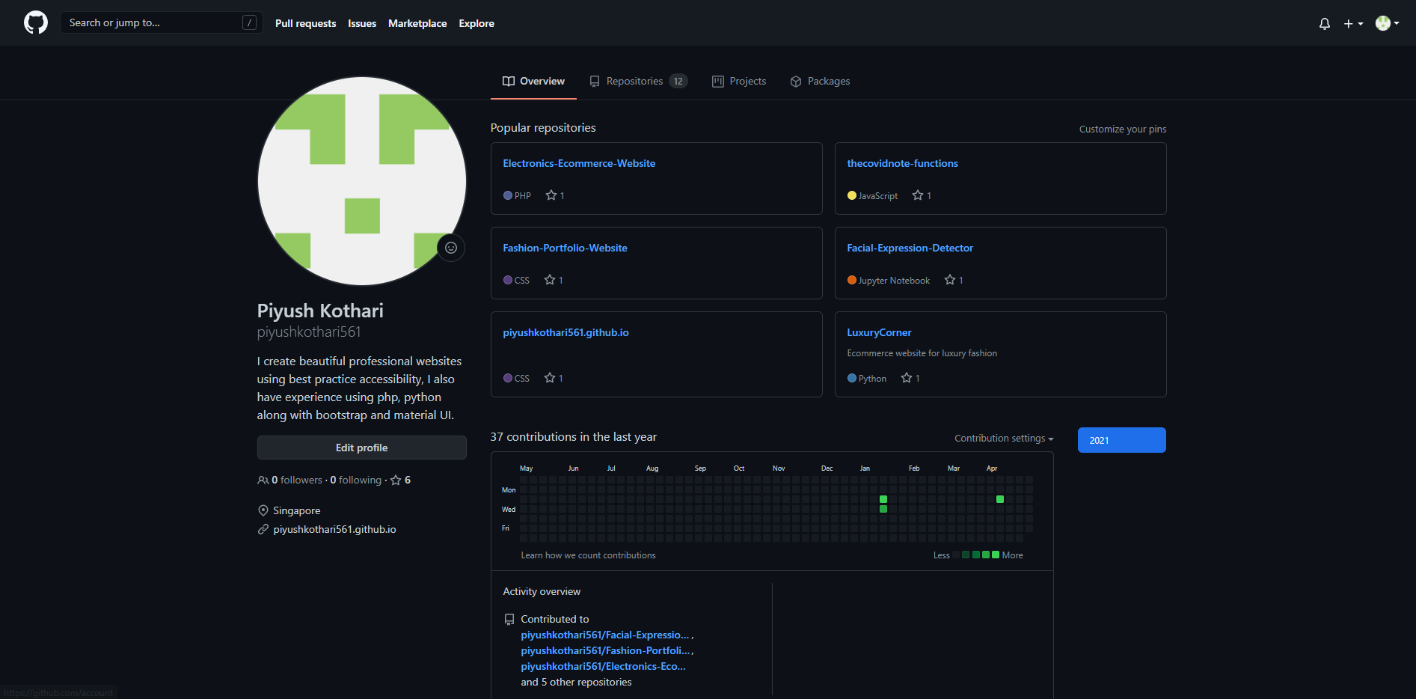The width and height of the screenshot is (1416, 699).
Task: Click star icon on thecovidnote-functions card
Action: click(918, 195)
